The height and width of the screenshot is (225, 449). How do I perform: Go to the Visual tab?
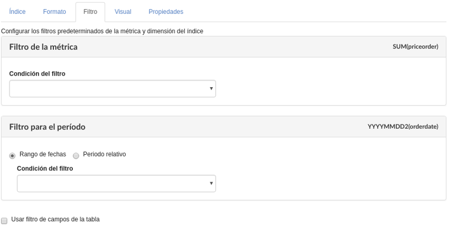[x=123, y=12]
